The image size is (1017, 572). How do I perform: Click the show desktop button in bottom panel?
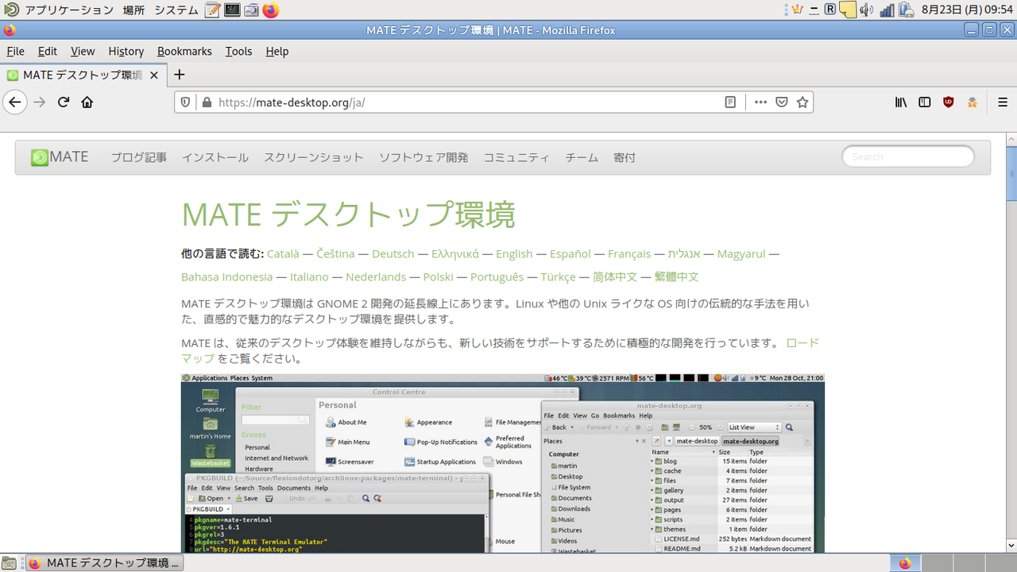[x=9, y=563]
